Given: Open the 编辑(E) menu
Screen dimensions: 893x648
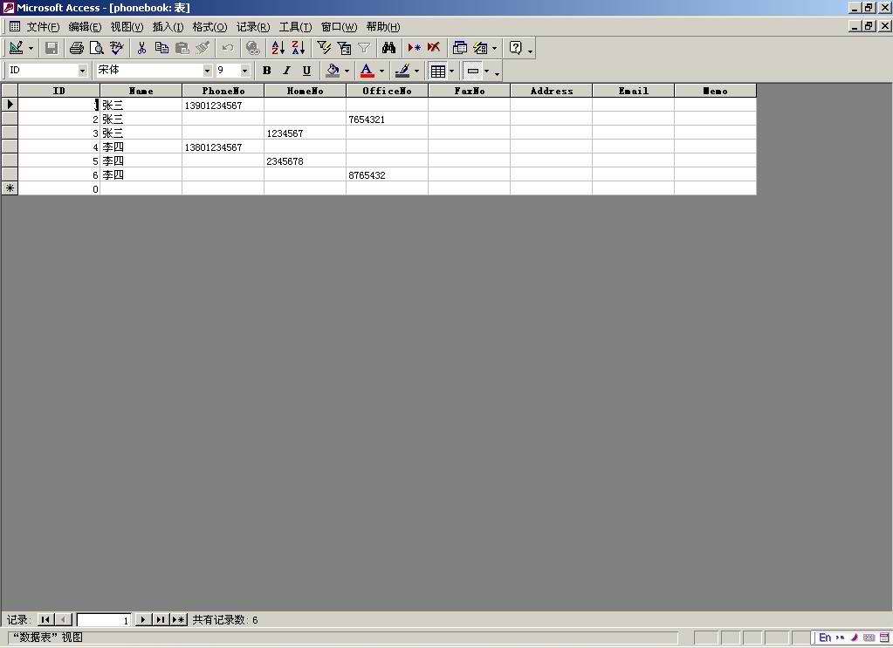Looking at the screenshot, I should [x=85, y=27].
